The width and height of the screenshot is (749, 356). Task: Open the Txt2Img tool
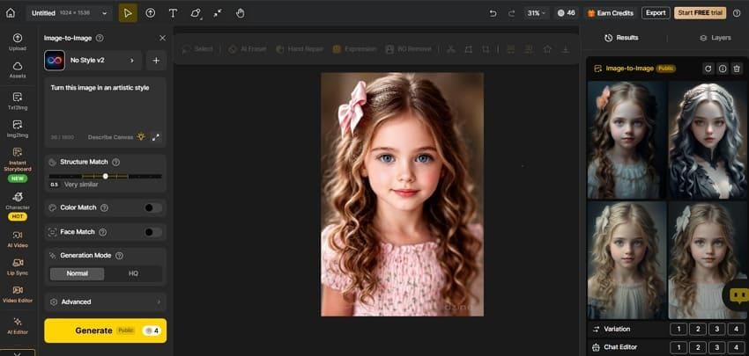point(18,101)
